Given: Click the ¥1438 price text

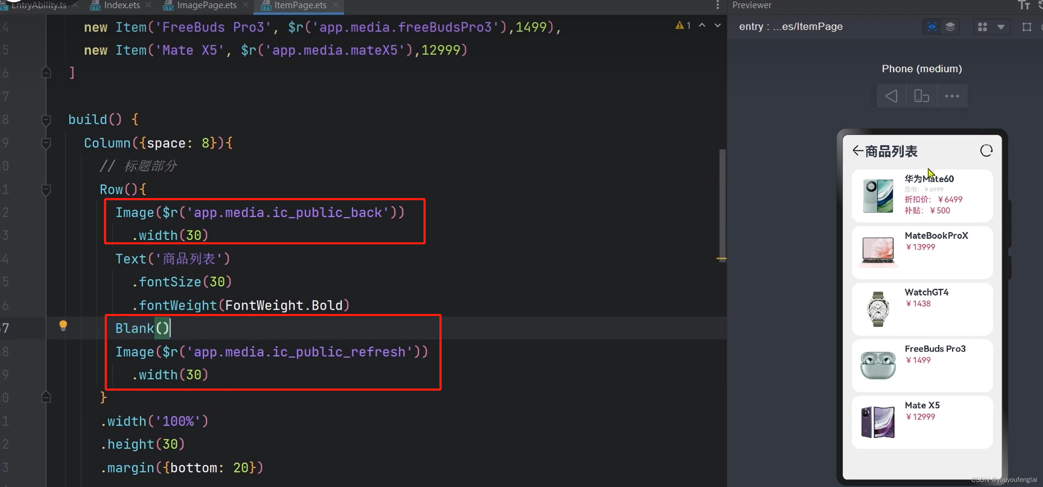Looking at the screenshot, I should pyautogui.click(x=918, y=304).
